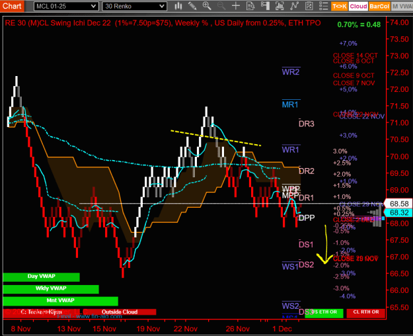413x336 pixels.
Task: Click the 70.00 price axis value
Action: click(399, 156)
